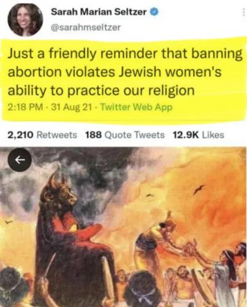
Task: View the 2,210 Retweets list
Action: [x=42, y=135]
